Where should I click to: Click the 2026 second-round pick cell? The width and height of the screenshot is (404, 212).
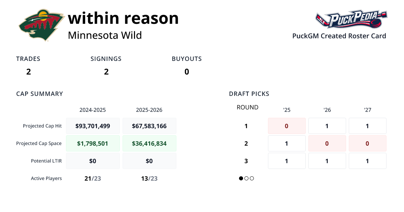[x=327, y=144]
